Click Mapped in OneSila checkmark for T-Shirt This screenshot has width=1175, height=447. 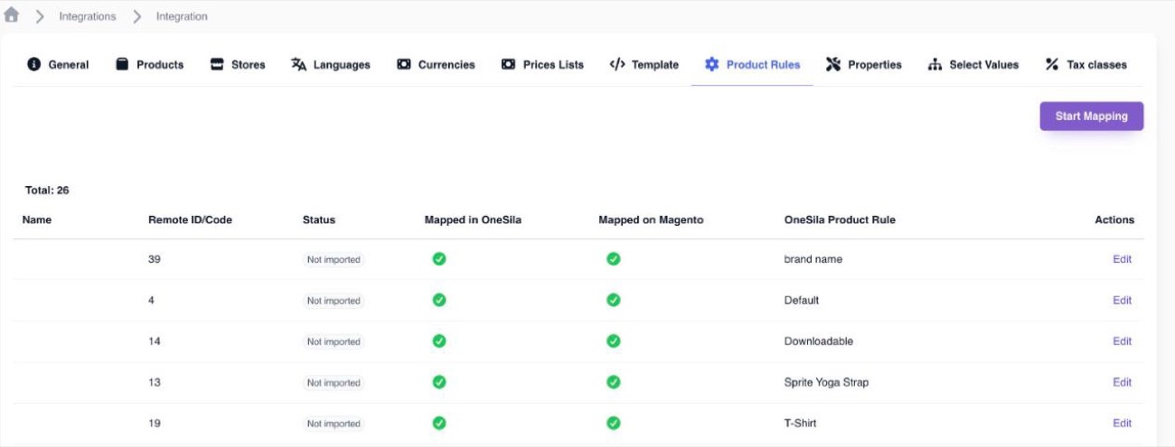(x=439, y=423)
